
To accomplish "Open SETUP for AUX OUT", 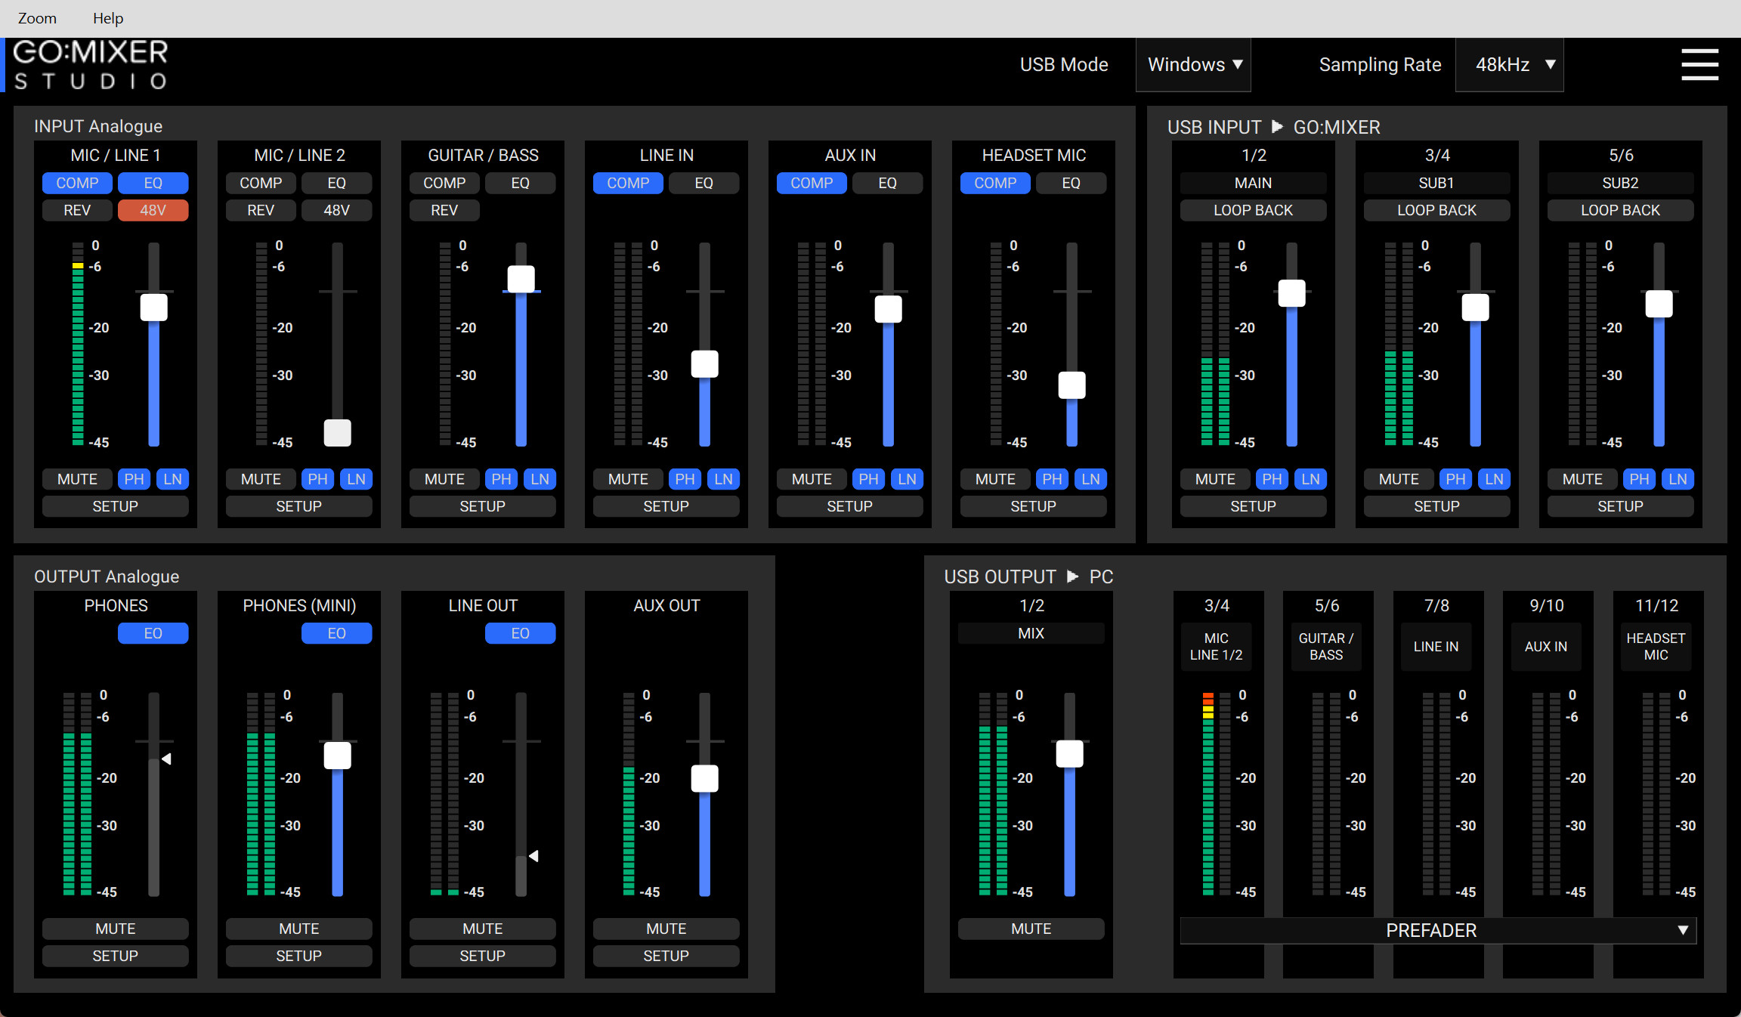I will point(666,956).
